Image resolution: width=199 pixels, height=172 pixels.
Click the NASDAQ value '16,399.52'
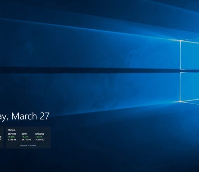pos(40,140)
